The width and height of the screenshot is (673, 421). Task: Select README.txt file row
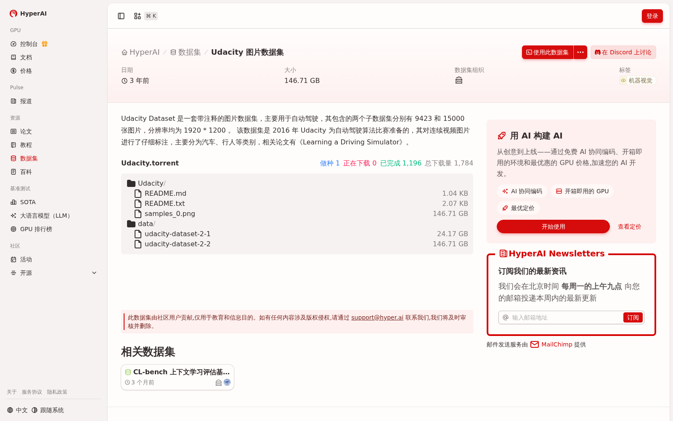(x=297, y=203)
